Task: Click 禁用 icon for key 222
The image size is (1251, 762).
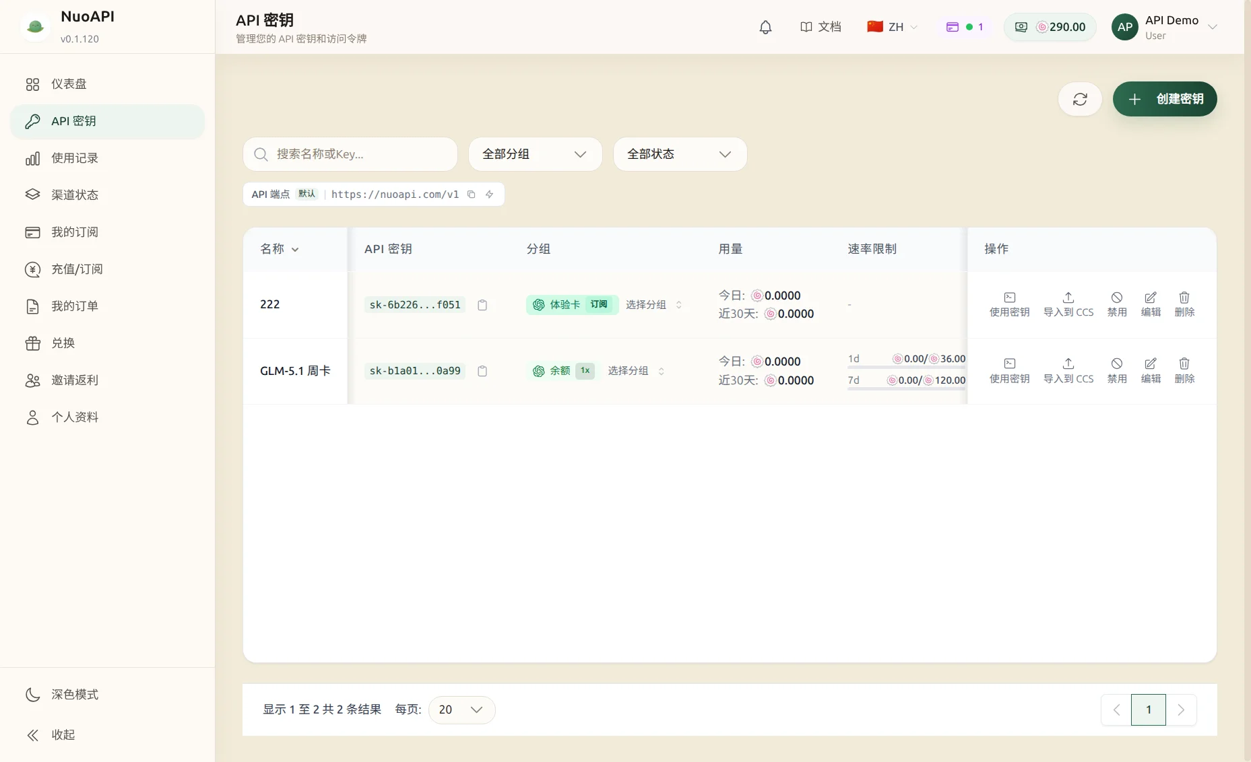Action: [1117, 304]
